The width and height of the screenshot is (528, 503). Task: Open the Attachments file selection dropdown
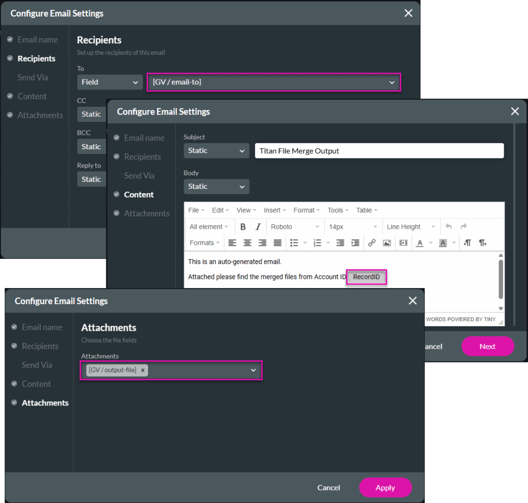pyautogui.click(x=253, y=370)
